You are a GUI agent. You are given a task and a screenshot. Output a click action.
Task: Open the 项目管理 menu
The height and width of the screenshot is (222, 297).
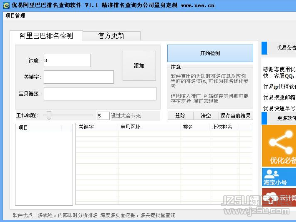tap(15, 16)
